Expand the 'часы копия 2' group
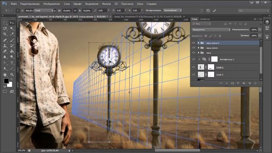The height and width of the screenshot is (153, 272). click(198, 43)
